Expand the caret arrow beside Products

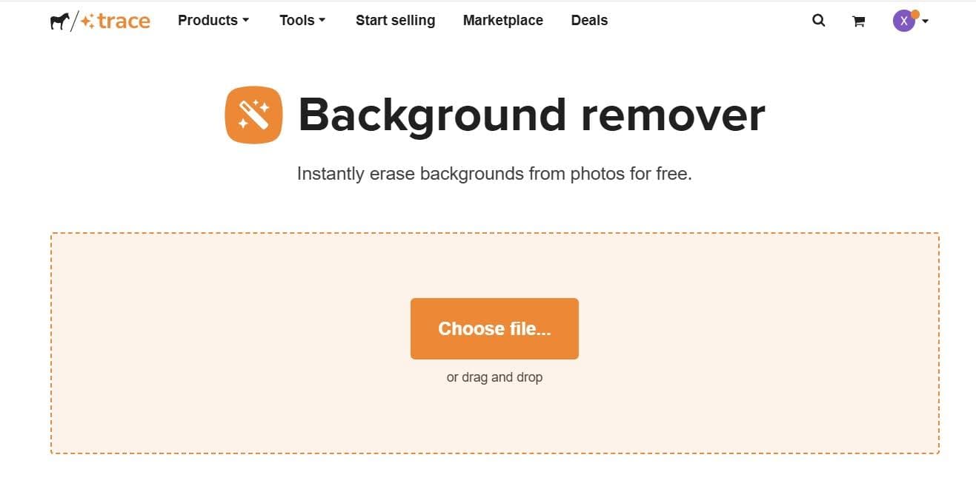tap(245, 21)
